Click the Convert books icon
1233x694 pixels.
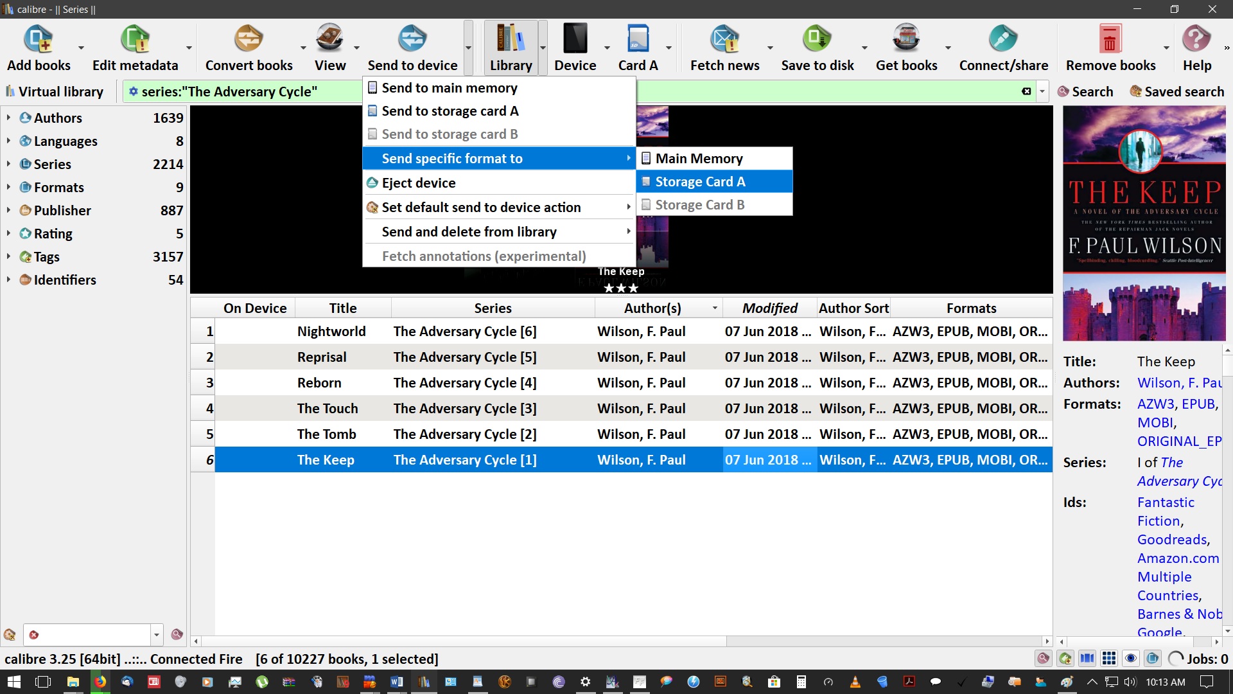click(x=249, y=40)
